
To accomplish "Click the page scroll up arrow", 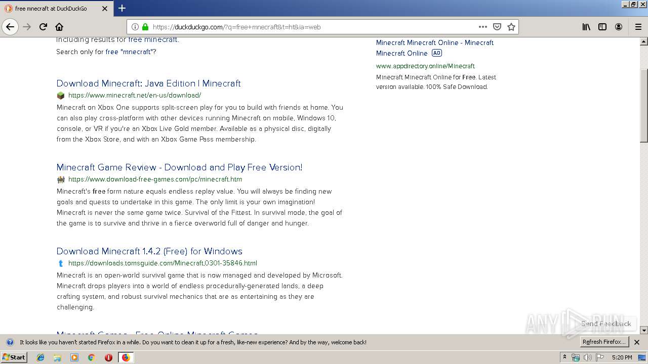I will [x=644, y=42].
